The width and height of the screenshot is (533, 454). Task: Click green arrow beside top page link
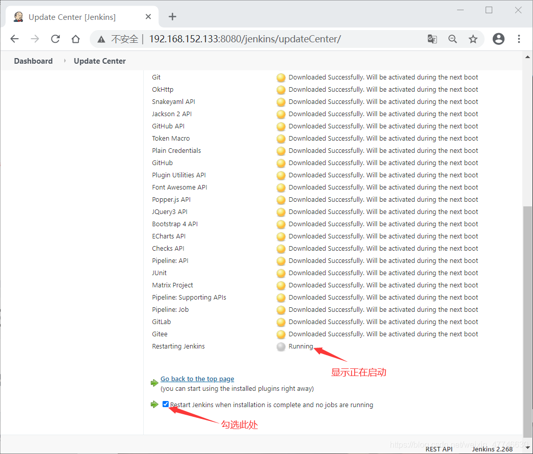click(154, 383)
